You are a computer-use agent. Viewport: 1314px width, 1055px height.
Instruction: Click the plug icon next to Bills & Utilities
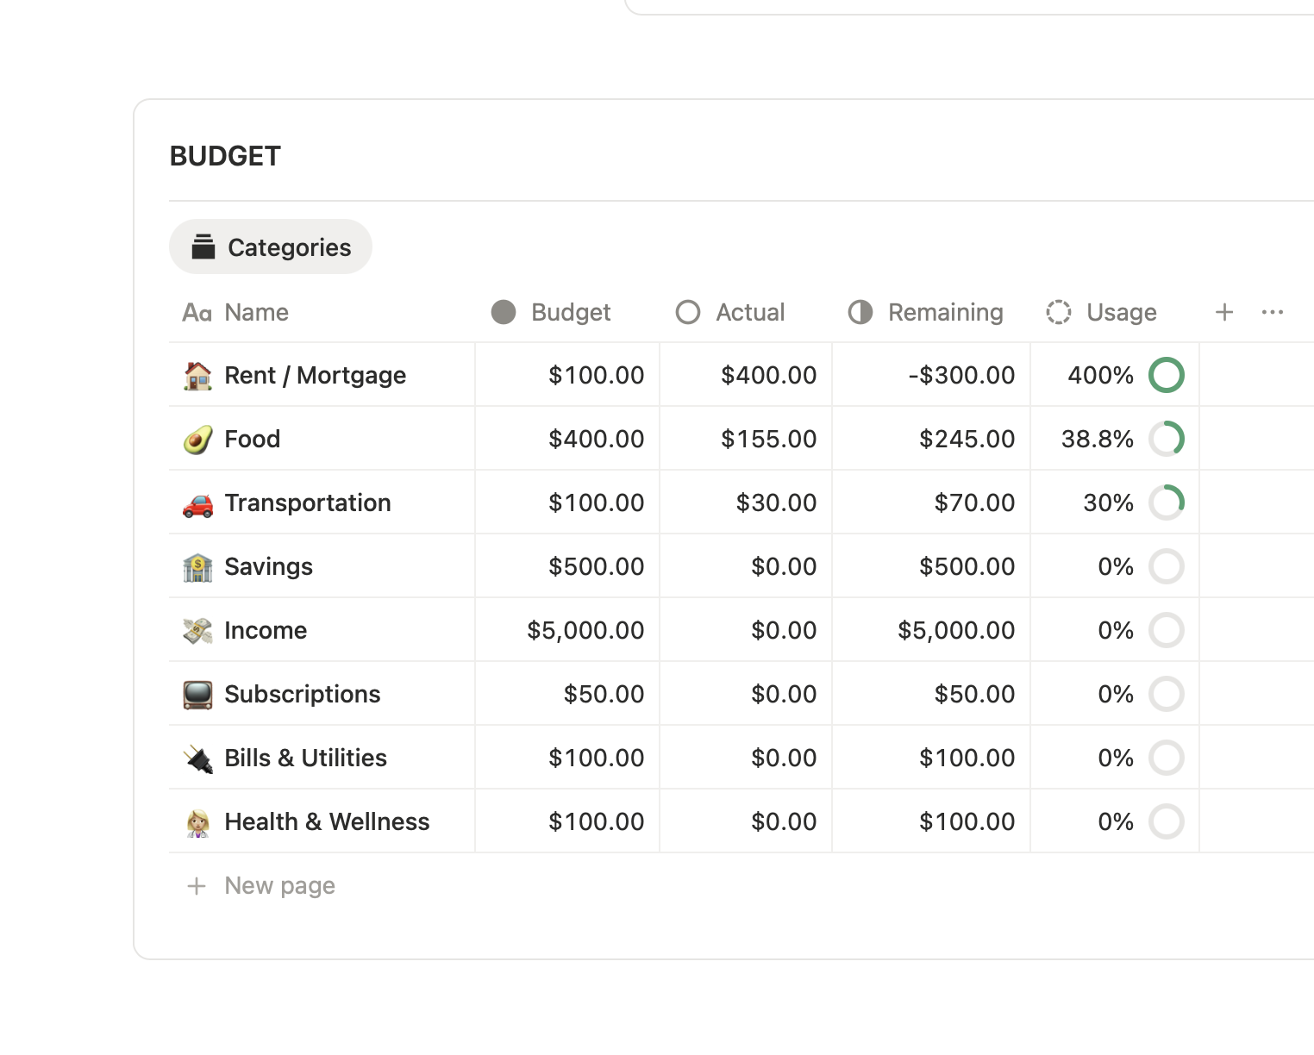click(x=197, y=758)
